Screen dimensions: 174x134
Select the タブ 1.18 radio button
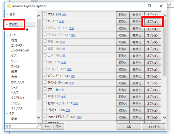pyautogui.click(x=45, y=89)
